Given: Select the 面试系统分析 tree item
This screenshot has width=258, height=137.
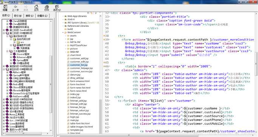Looking at the screenshot, I should click(x=20, y=36).
